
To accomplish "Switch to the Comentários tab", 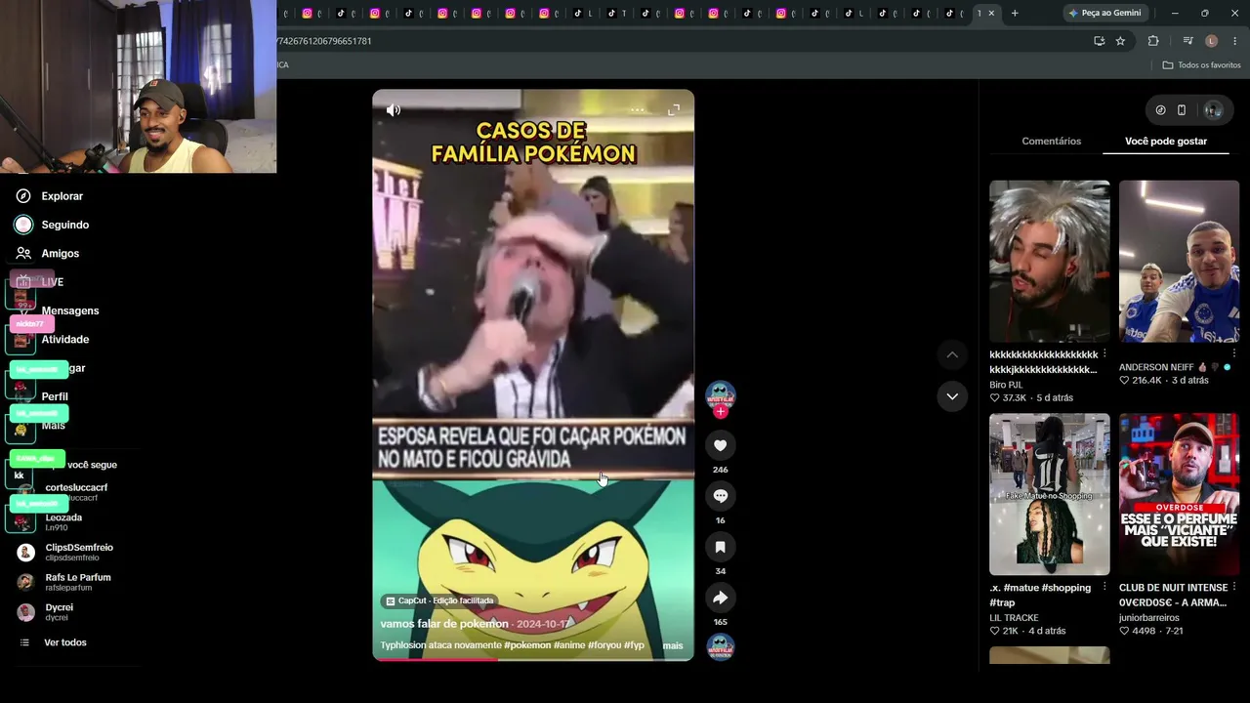I will click(1051, 142).
